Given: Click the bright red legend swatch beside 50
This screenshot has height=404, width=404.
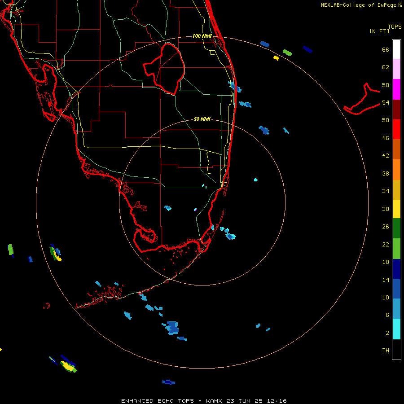Looking at the screenshot, I should point(396,129).
